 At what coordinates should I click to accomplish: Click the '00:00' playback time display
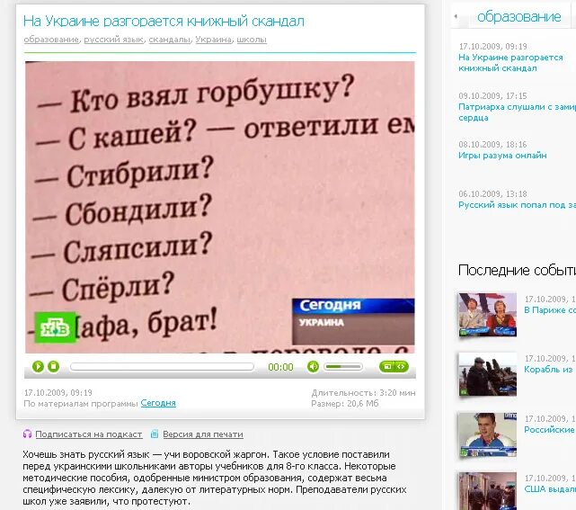click(280, 367)
